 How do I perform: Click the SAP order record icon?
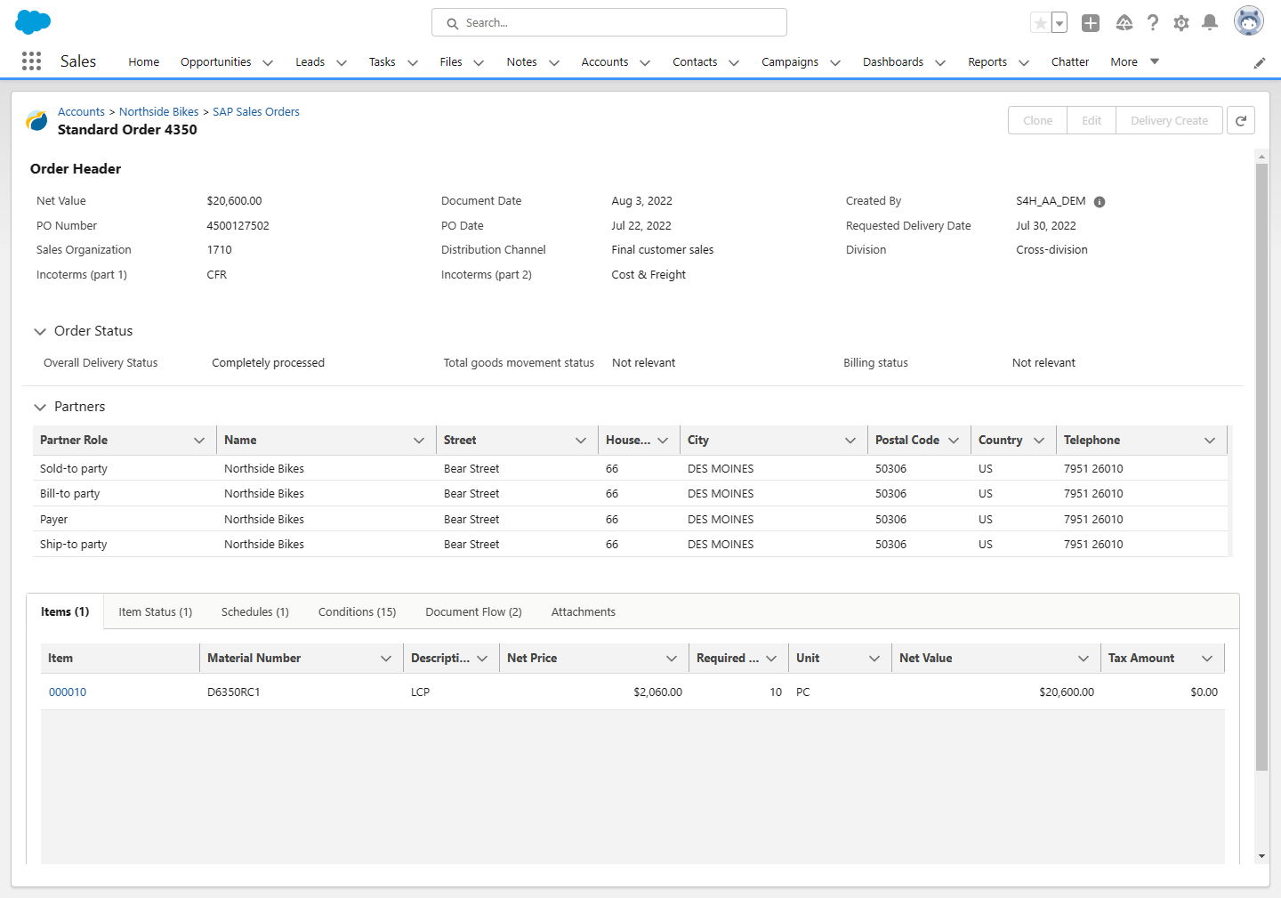pos(36,120)
